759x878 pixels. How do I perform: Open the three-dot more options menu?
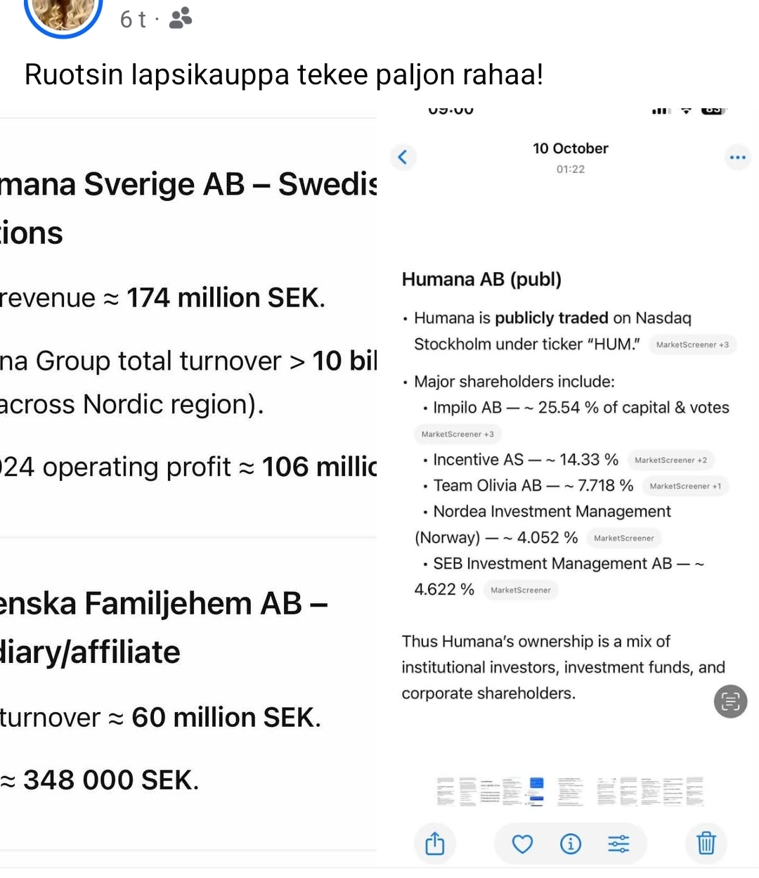point(737,157)
